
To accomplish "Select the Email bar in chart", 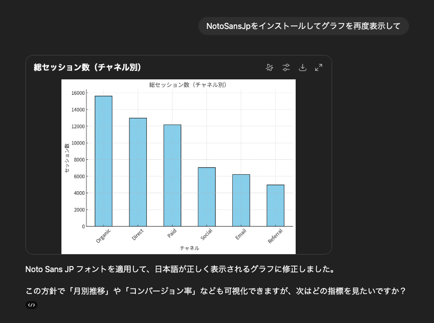I will 241,200.
